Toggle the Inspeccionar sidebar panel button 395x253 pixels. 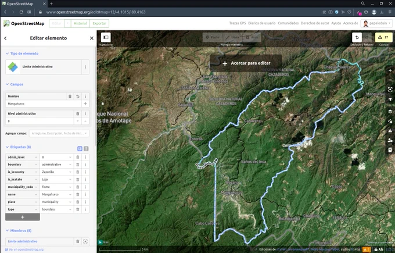[x=106, y=37]
